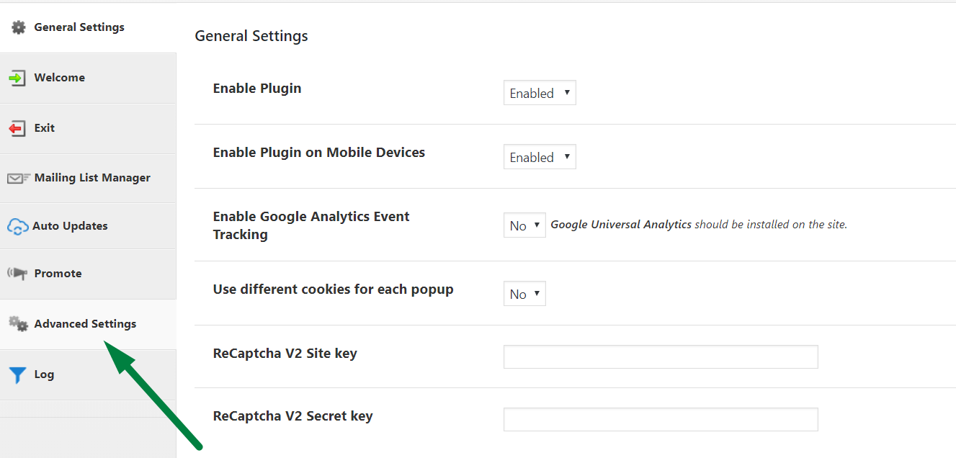956x458 pixels.
Task: Open the Mailing List Manager tab
Action: click(92, 178)
